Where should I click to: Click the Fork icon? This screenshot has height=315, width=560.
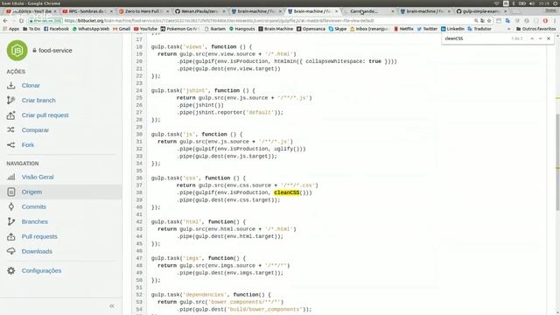click(x=11, y=144)
